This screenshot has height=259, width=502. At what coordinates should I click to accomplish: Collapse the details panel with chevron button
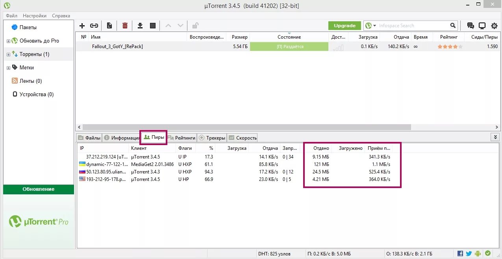tap(495, 137)
